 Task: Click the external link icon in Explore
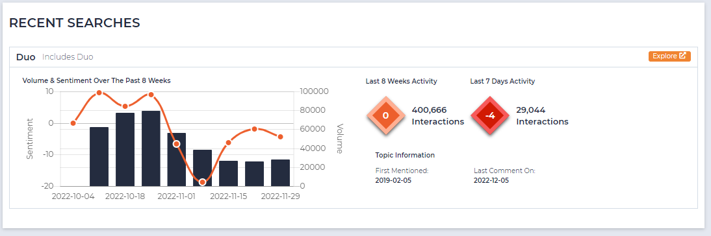coord(682,56)
